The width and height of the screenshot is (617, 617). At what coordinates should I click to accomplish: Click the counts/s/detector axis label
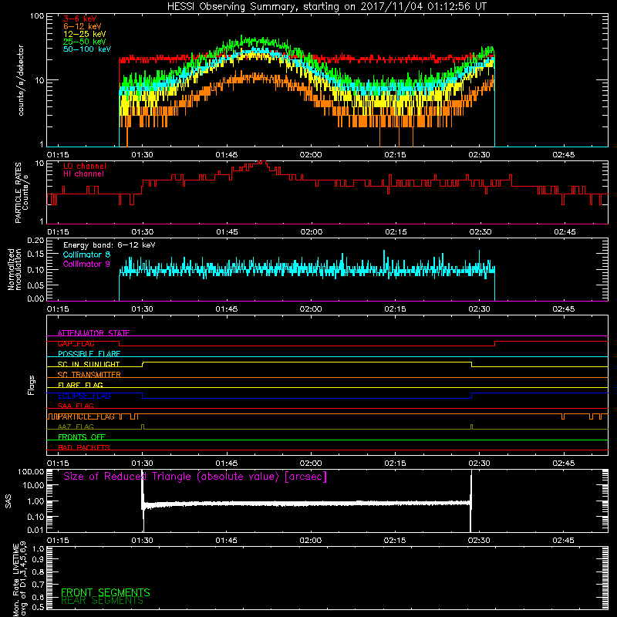(21, 80)
